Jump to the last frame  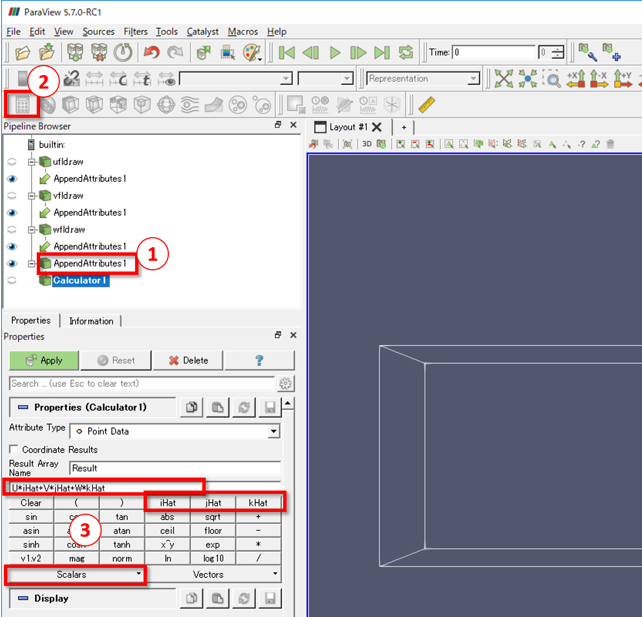[382, 52]
